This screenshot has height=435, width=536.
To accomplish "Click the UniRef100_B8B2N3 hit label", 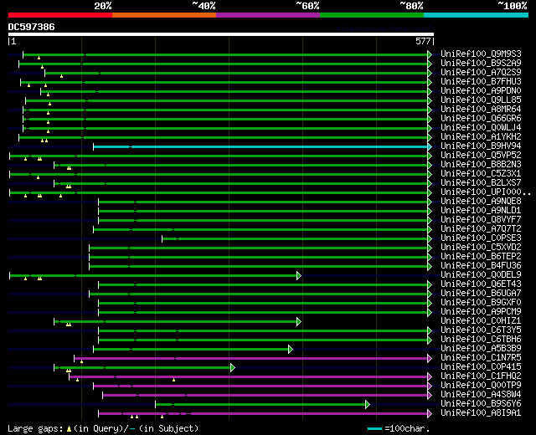I will [x=481, y=164].
